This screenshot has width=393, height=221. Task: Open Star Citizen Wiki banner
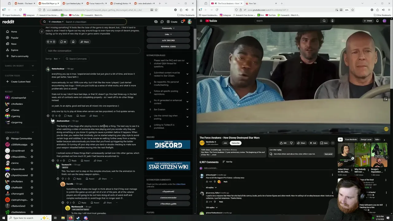click(168, 166)
